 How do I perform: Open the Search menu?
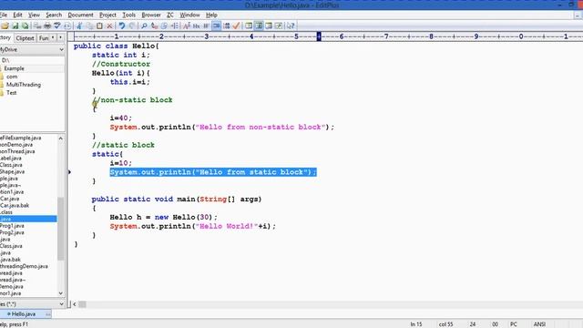point(54,15)
